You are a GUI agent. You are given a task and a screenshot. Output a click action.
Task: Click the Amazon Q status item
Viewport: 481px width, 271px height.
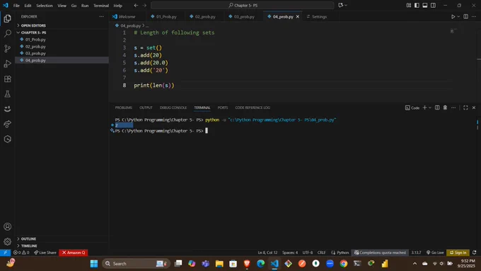(x=74, y=253)
